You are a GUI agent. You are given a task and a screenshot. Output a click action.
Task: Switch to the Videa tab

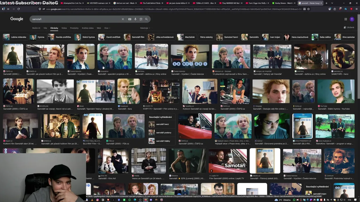pyautogui.click(x=64, y=28)
